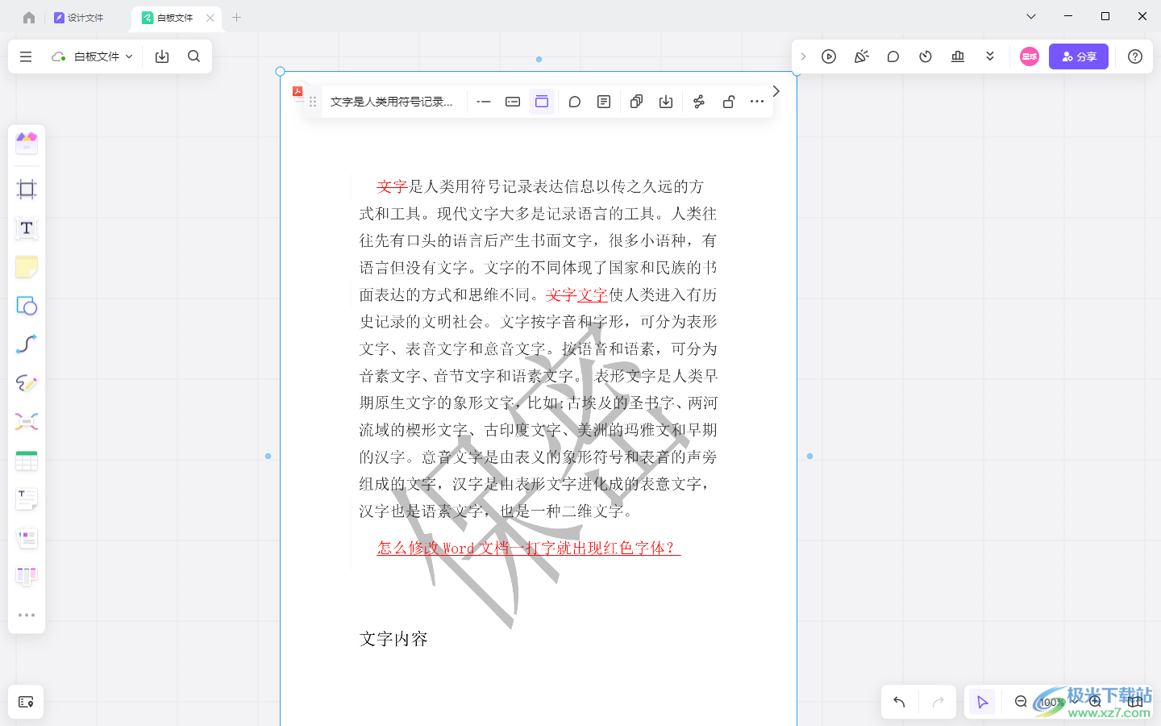Image resolution: width=1161 pixels, height=726 pixels.
Task: Click the file name 文字是人类用符号记录...
Action: click(x=392, y=102)
